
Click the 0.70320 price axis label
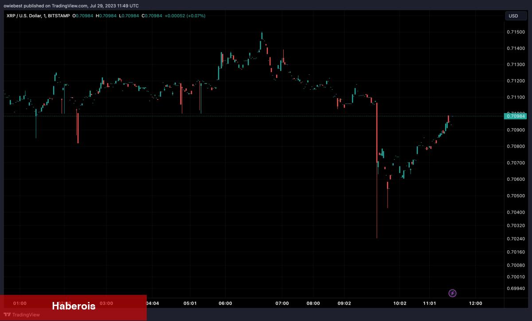516,225
